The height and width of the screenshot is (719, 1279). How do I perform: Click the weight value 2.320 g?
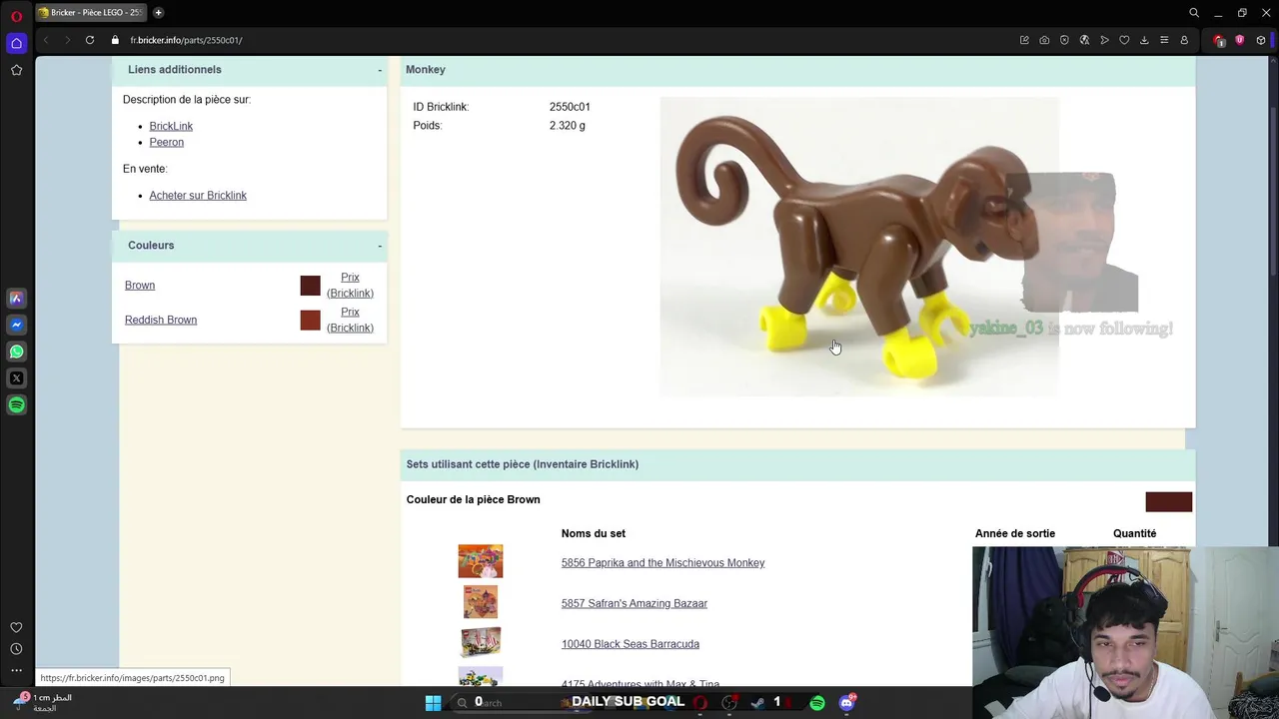567,126
